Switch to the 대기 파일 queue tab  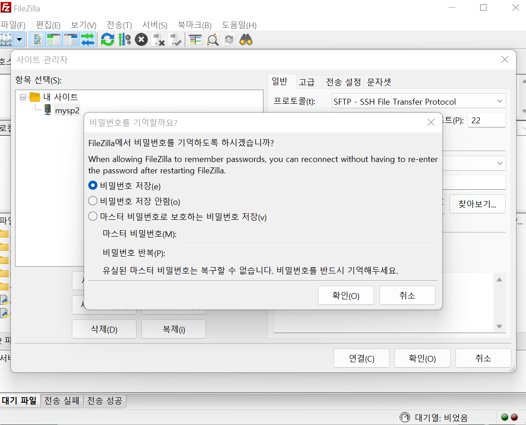coord(20,400)
